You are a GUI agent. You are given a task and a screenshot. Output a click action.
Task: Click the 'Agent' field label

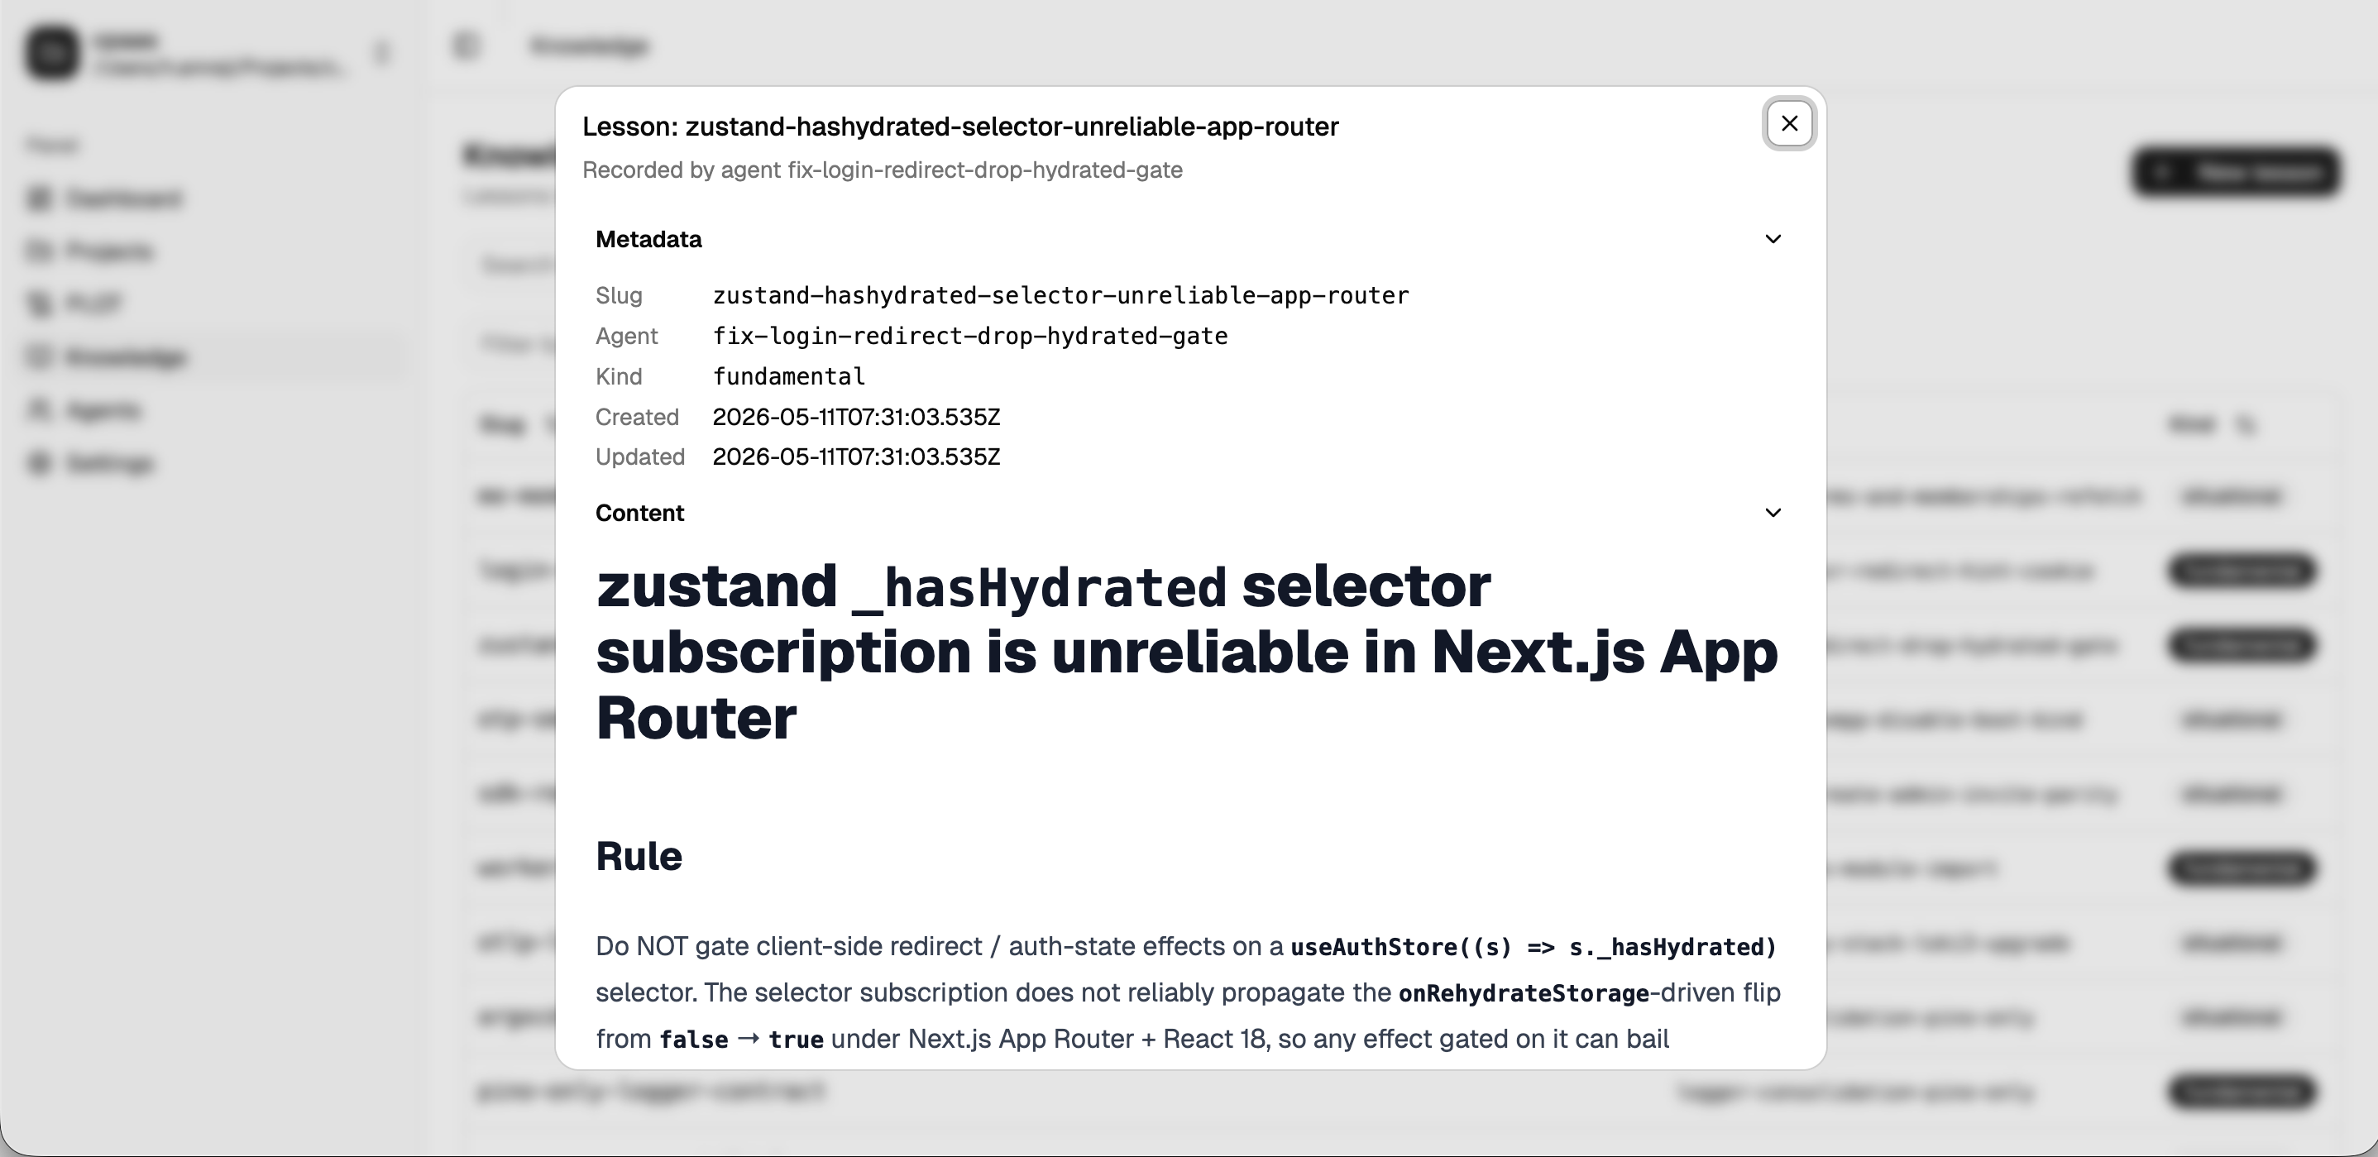(x=627, y=336)
